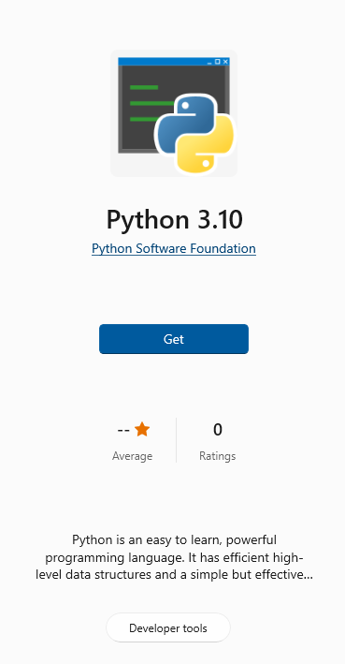Click the Python 3.10 app logo image
The image size is (345, 664).
click(x=174, y=113)
